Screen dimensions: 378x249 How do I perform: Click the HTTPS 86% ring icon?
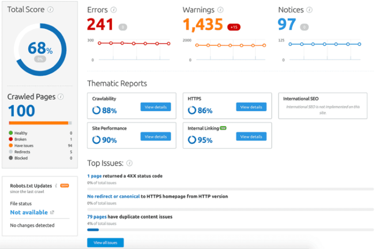[192, 110]
